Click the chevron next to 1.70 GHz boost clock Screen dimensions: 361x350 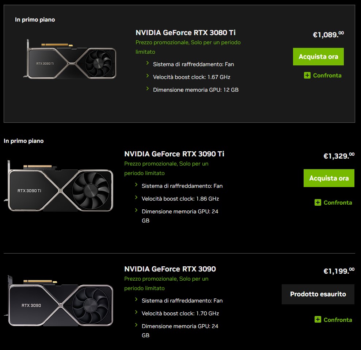[136, 312]
